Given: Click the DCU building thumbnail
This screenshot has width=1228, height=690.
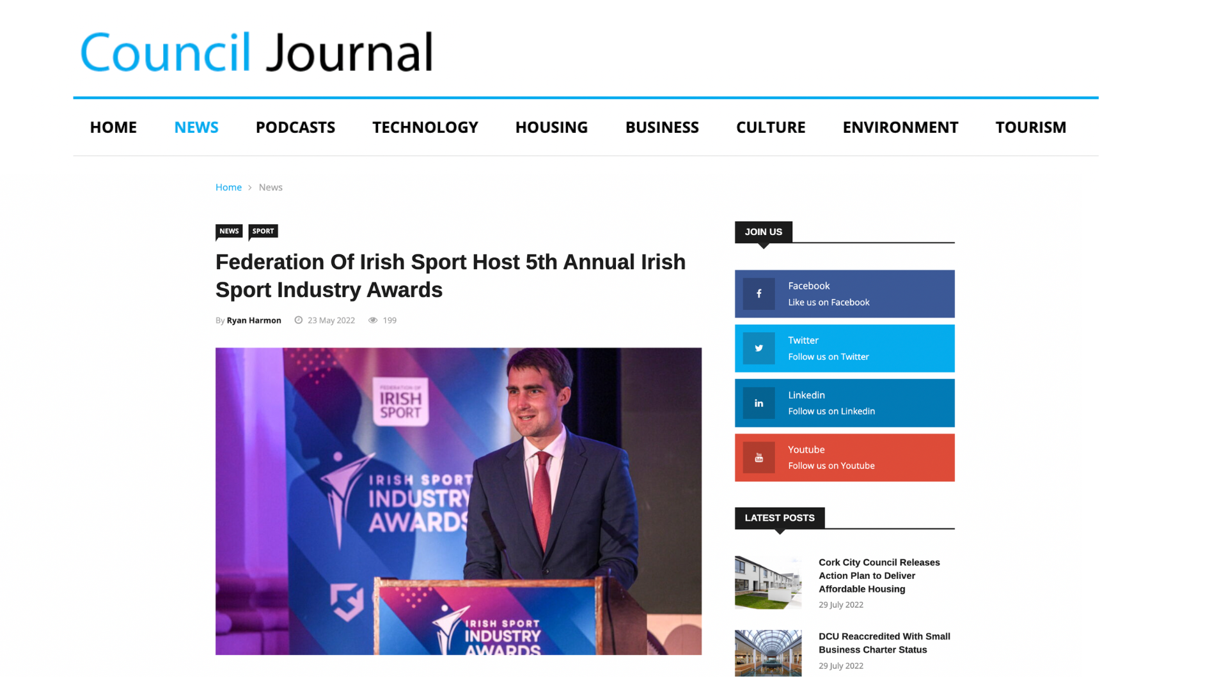Looking at the screenshot, I should (x=768, y=653).
